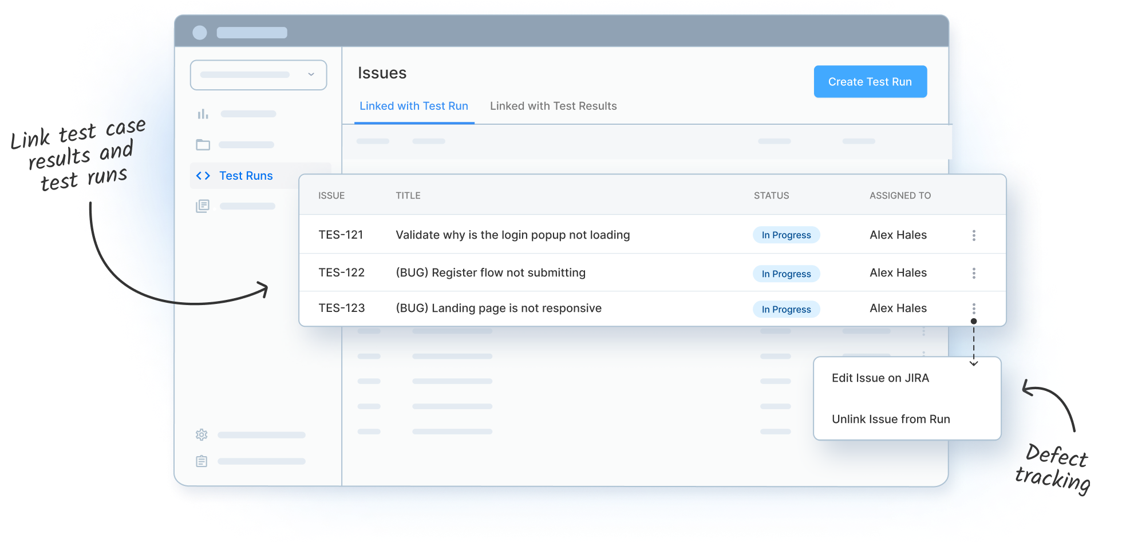Image resolution: width=1122 pixels, height=542 pixels.
Task: Open issue TES-121 about login popup
Action: tap(512, 235)
